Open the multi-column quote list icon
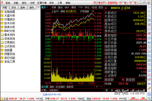Screen dimensions: 152x101 (149, 25)
